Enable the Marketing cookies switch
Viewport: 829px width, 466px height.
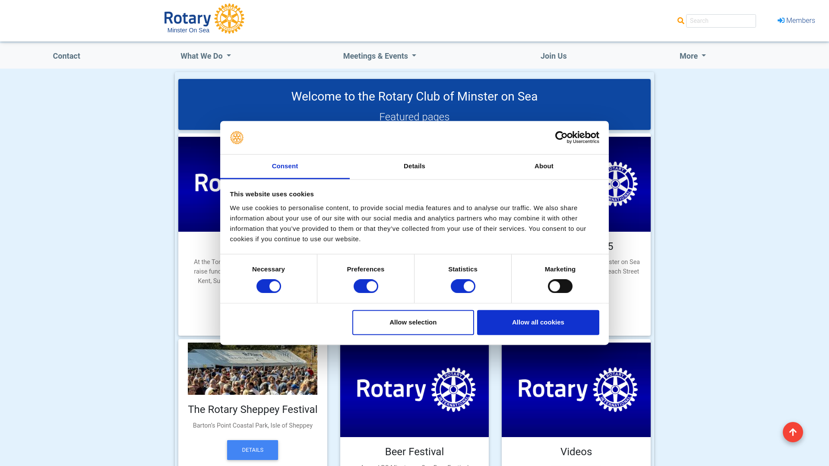[x=560, y=286]
